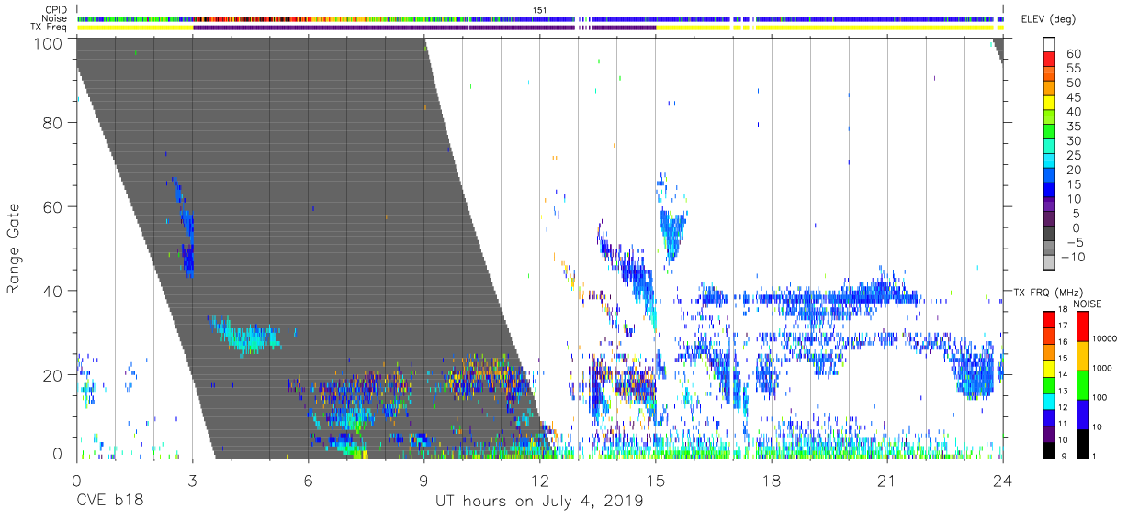This screenshot has height=520, width=1128.
Task: Click the red segment of the ELEV color bar
Action: 1050,61
